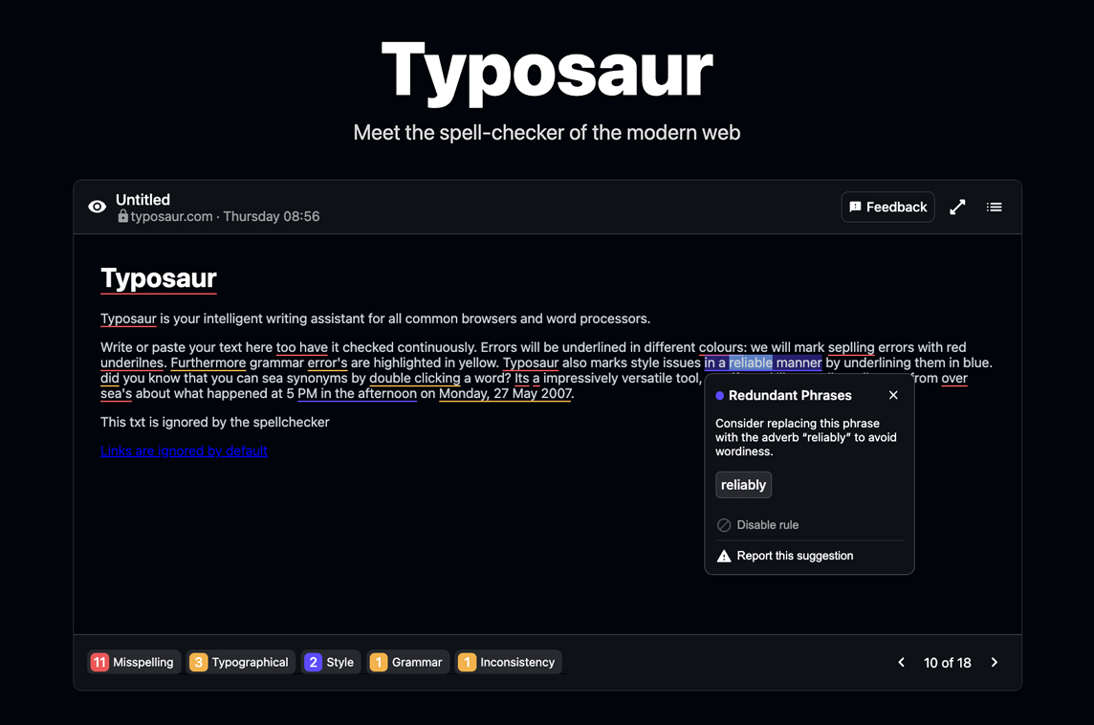Open the "Links are ignored by default" link

click(x=185, y=450)
